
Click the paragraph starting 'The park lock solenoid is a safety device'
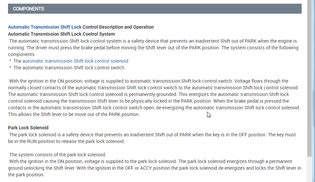coord(153,135)
